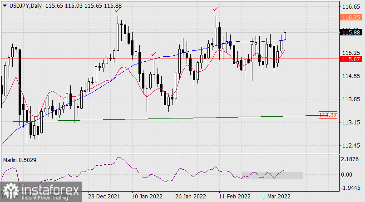This screenshot has width=365, height=202.
Task: Click the red checkmark above February 2022 peak
Action: pyautogui.click(x=215, y=9)
